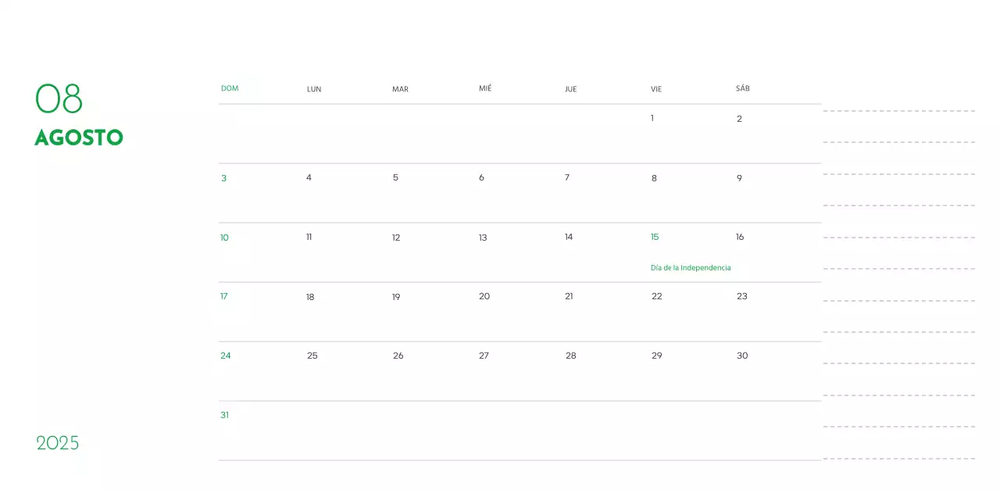Viewport: 1000px width, 490px height.
Task: Choose the date 10 in green
Action: 224,238
